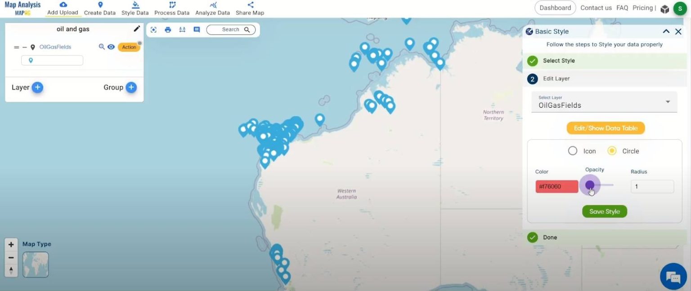This screenshot has height=291, width=691.
Task: Click the map Search box
Action: (x=231, y=30)
